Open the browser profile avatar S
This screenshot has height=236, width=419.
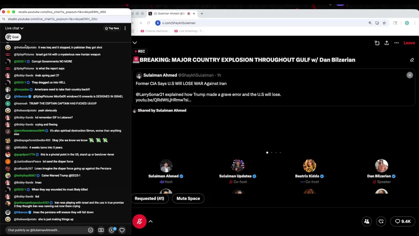(x=407, y=23)
